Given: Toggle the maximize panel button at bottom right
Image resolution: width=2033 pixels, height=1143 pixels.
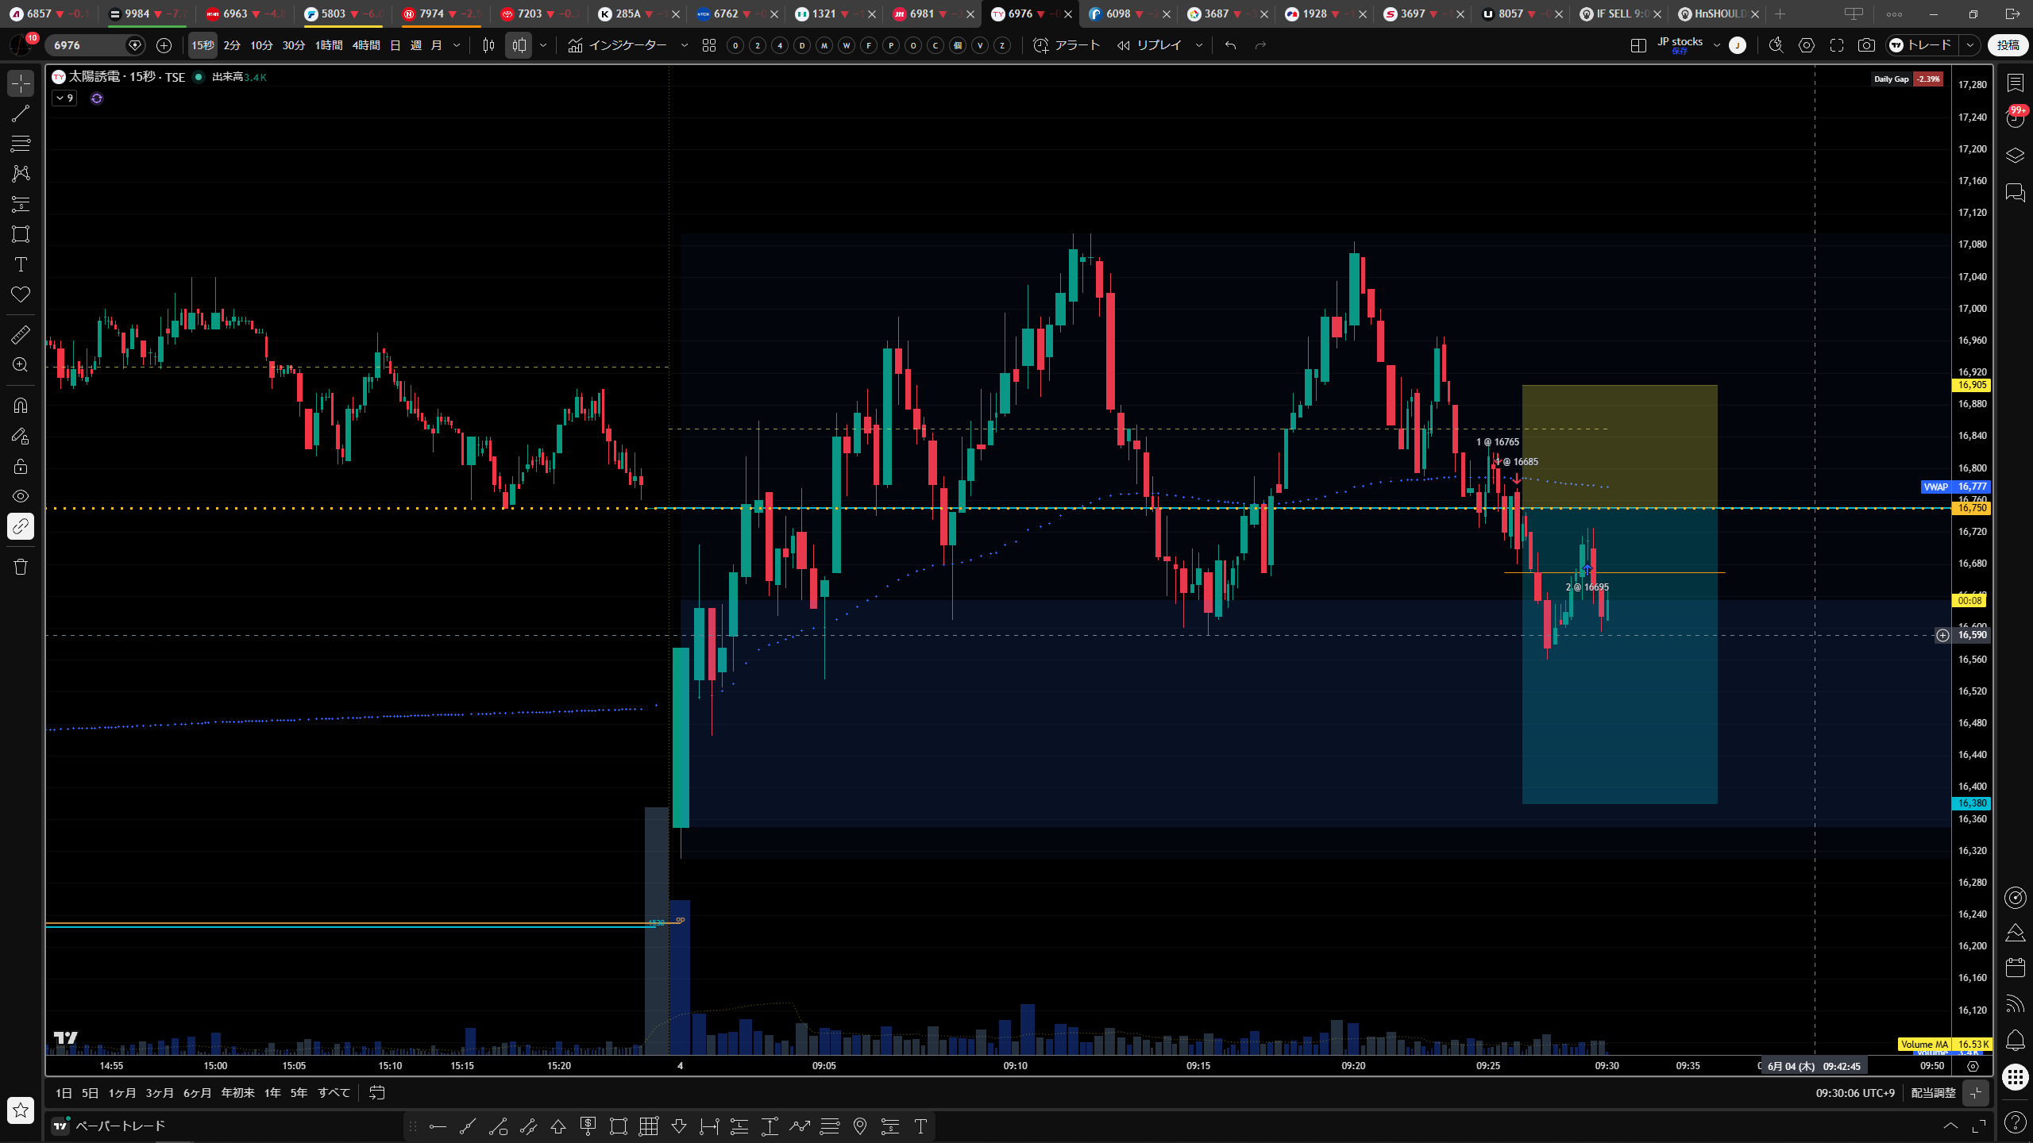Looking at the screenshot, I should point(1979,1126).
